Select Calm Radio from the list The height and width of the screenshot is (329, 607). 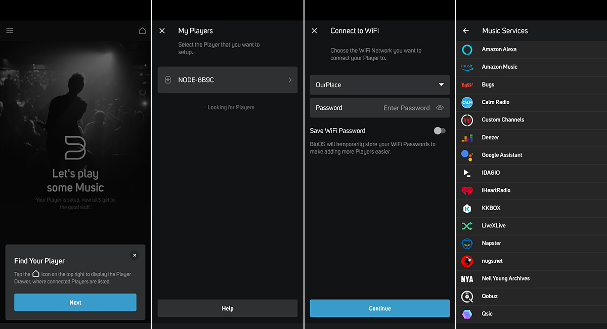[496, 102]
